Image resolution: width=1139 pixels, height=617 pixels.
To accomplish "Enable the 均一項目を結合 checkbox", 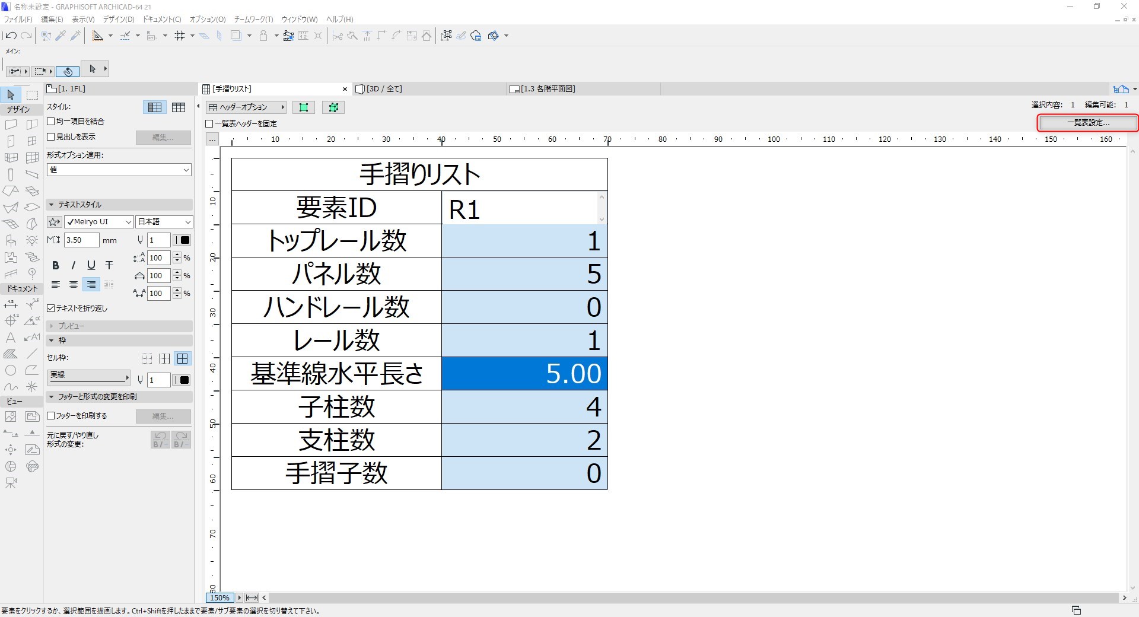I will (x=51, y=122).
